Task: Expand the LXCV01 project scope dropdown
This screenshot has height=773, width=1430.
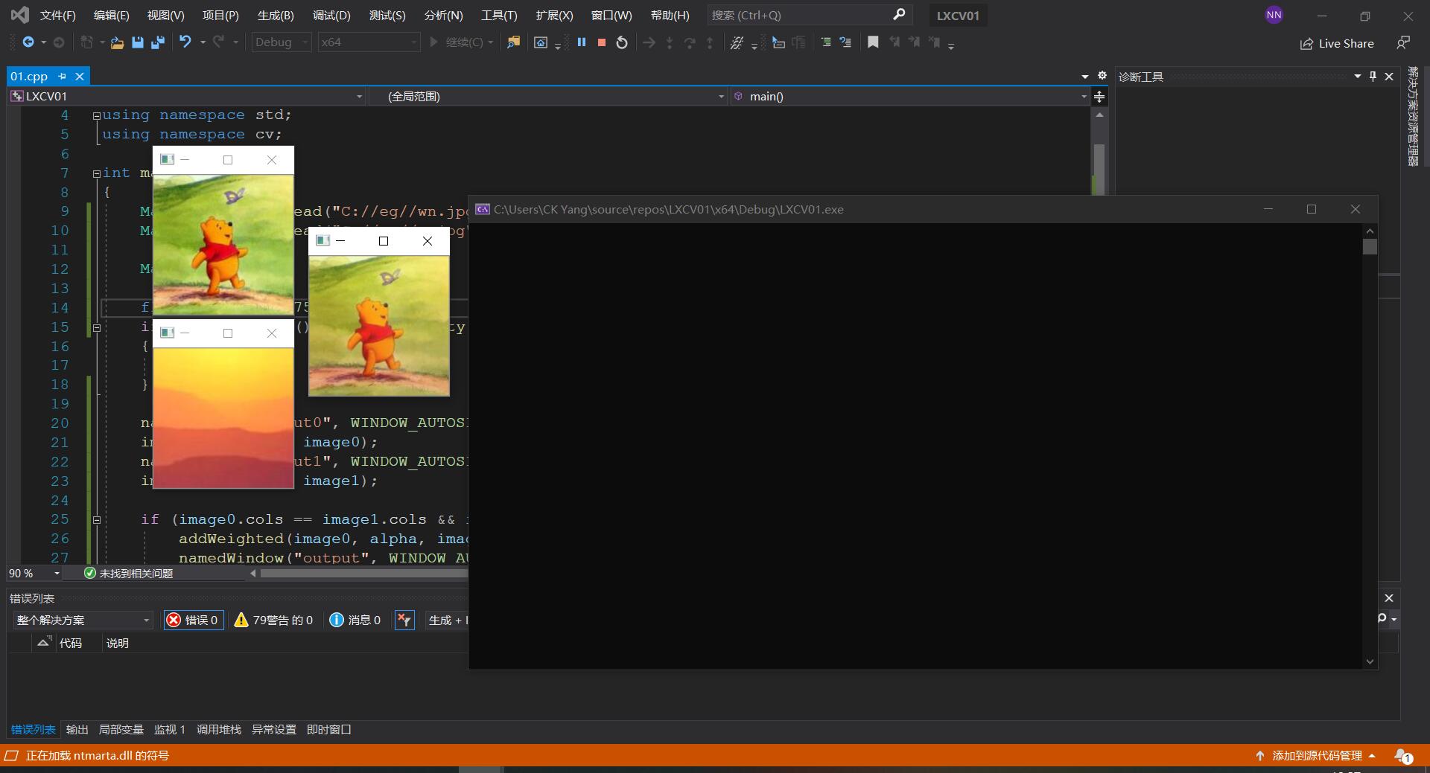Action: 359,97
